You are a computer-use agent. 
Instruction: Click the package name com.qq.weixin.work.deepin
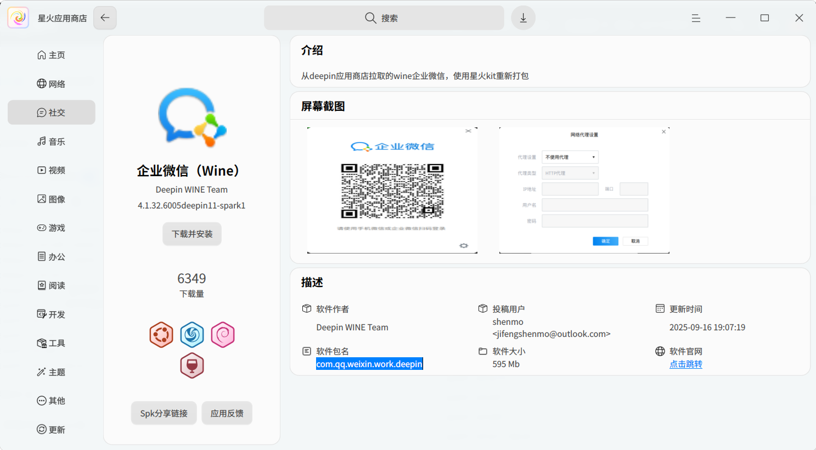pos(369,364)
